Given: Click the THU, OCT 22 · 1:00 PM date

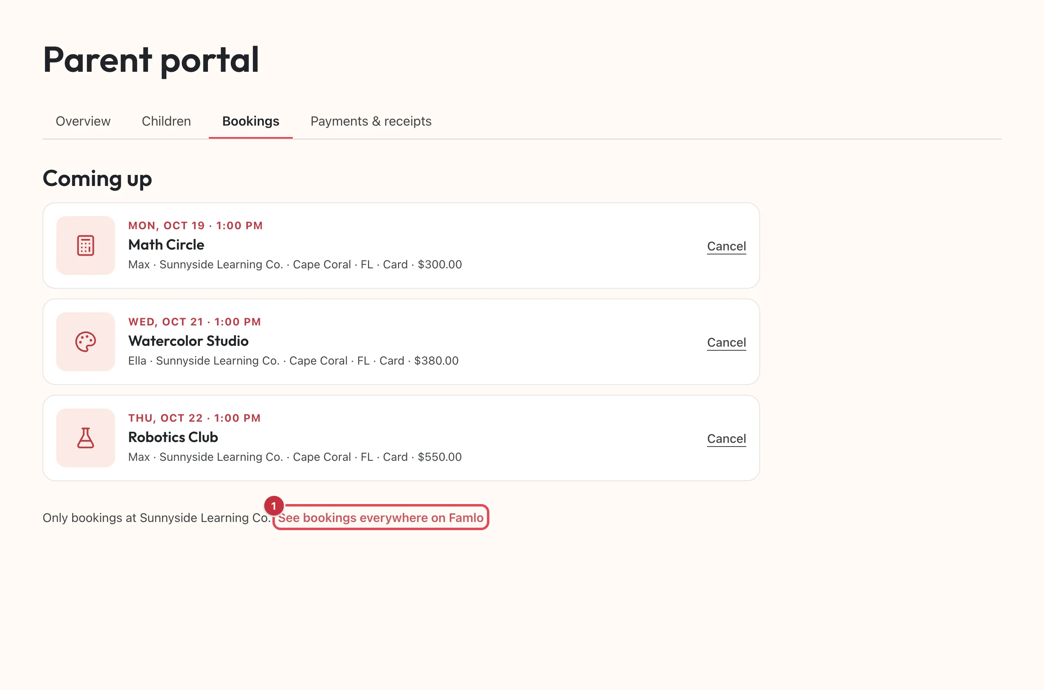Looking at the screenshot, I should tap(195, 418).
